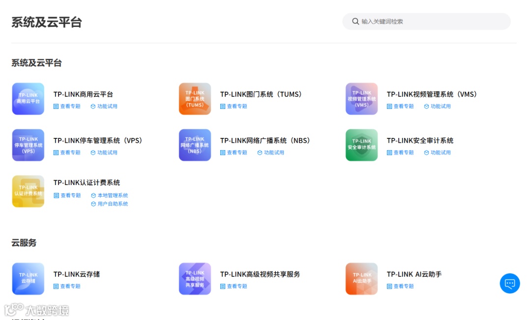Viewport: 531px width, 320px height.
Task: Click 查看专题 under TP-LINK停车管理系统 (VPS)
Action: (x=67, y=153)
